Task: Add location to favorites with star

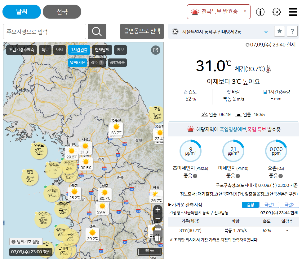Action: pyautogui.click(x=279, y=31)
